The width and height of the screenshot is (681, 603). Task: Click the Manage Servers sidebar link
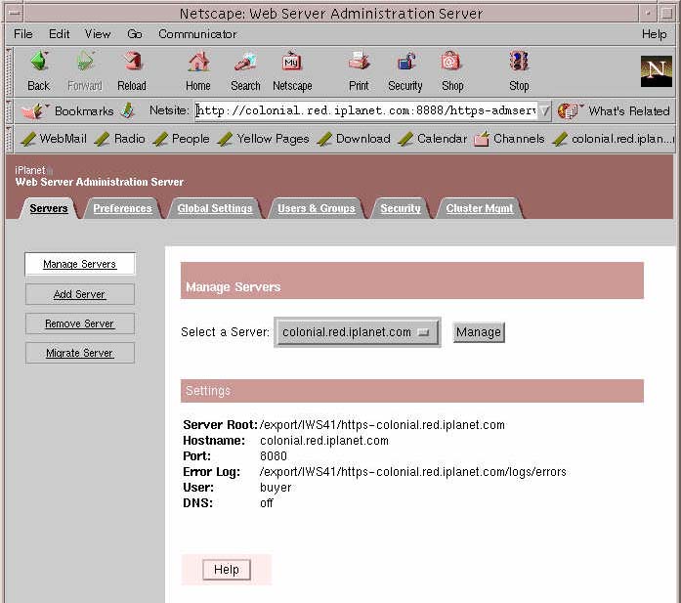[x=79, y=264]
